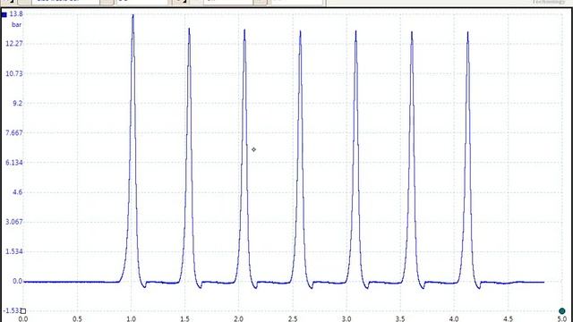
Task: Click the 13.8 value on the pressure axis
Action: click(x=16, y=14)
